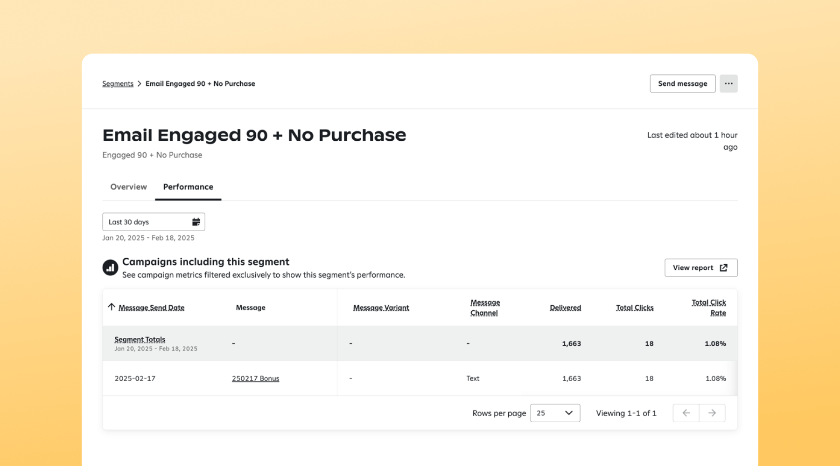
Task: Click the Total Click Rate column header
Action: 709,308
